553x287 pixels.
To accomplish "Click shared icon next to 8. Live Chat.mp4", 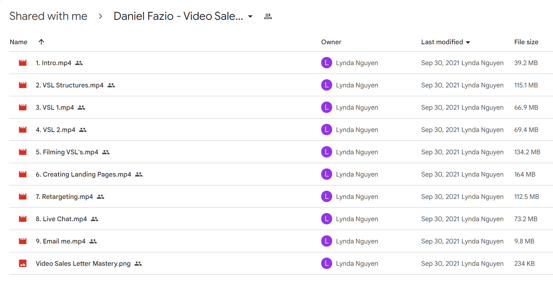I will [95, 219].
